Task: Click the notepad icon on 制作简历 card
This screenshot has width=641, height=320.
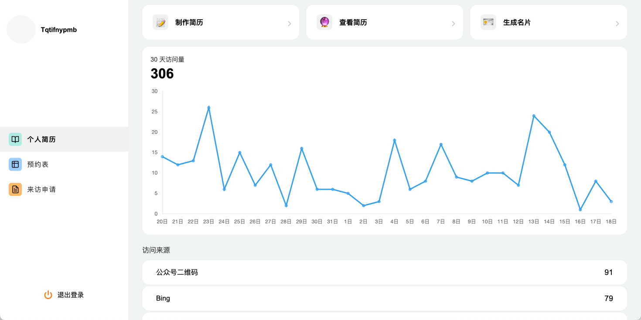Action: pyautogui.click(x=160, y=22)
